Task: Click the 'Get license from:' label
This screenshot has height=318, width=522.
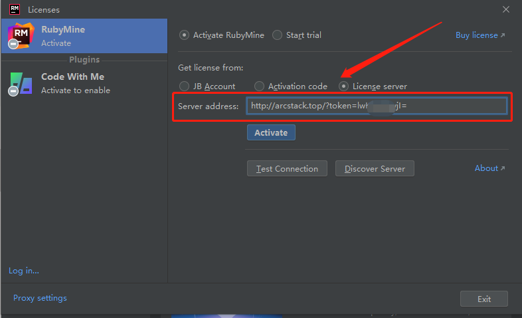Action: (211, 68)
